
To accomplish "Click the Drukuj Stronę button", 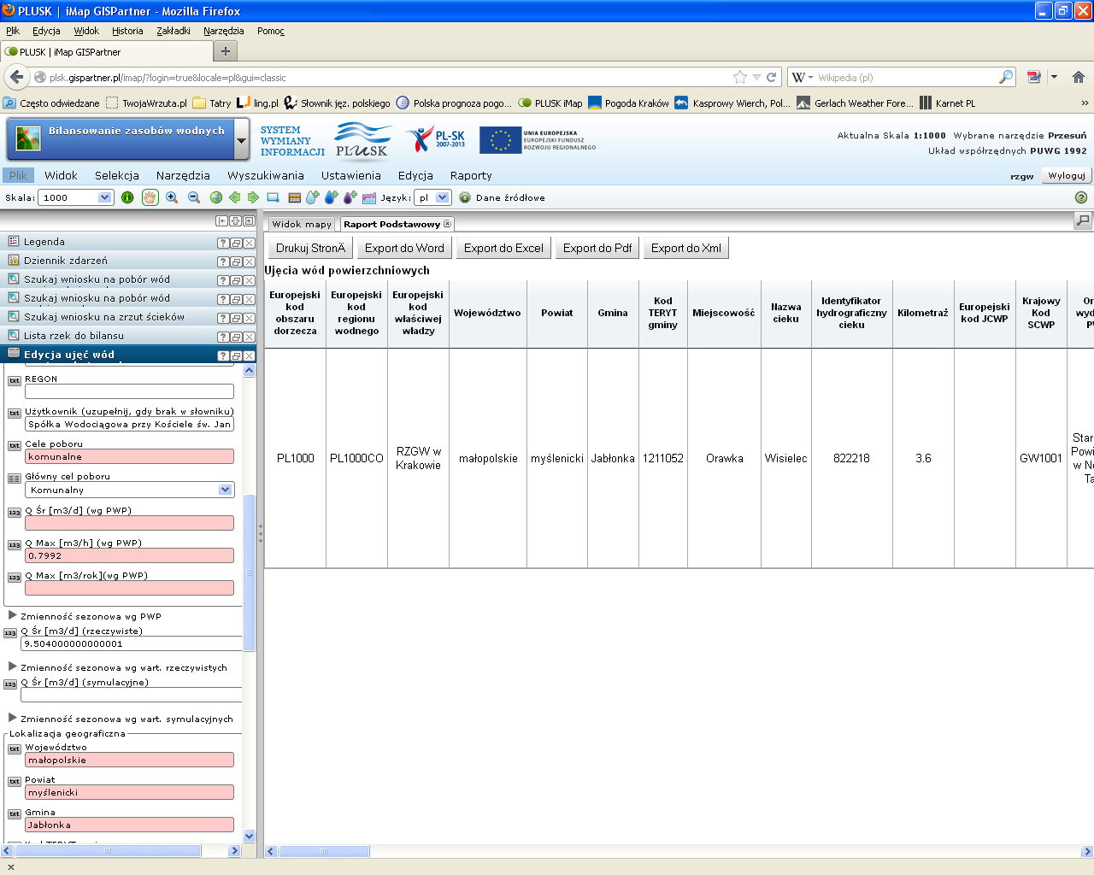I will (310, 248).
